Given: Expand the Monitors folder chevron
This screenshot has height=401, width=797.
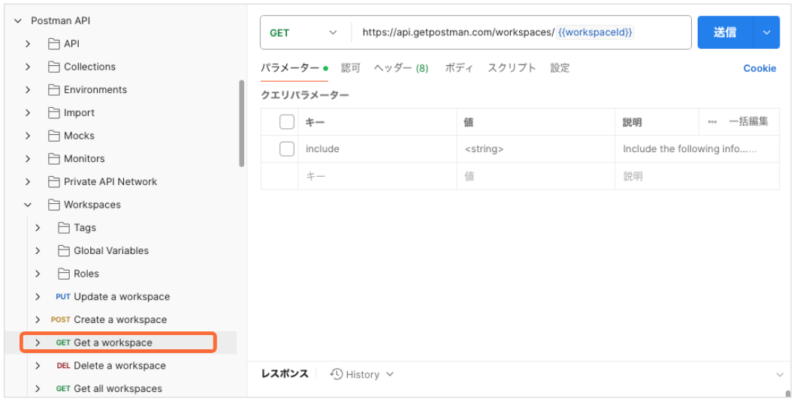Looking at the screenshot, I should 28,159.
